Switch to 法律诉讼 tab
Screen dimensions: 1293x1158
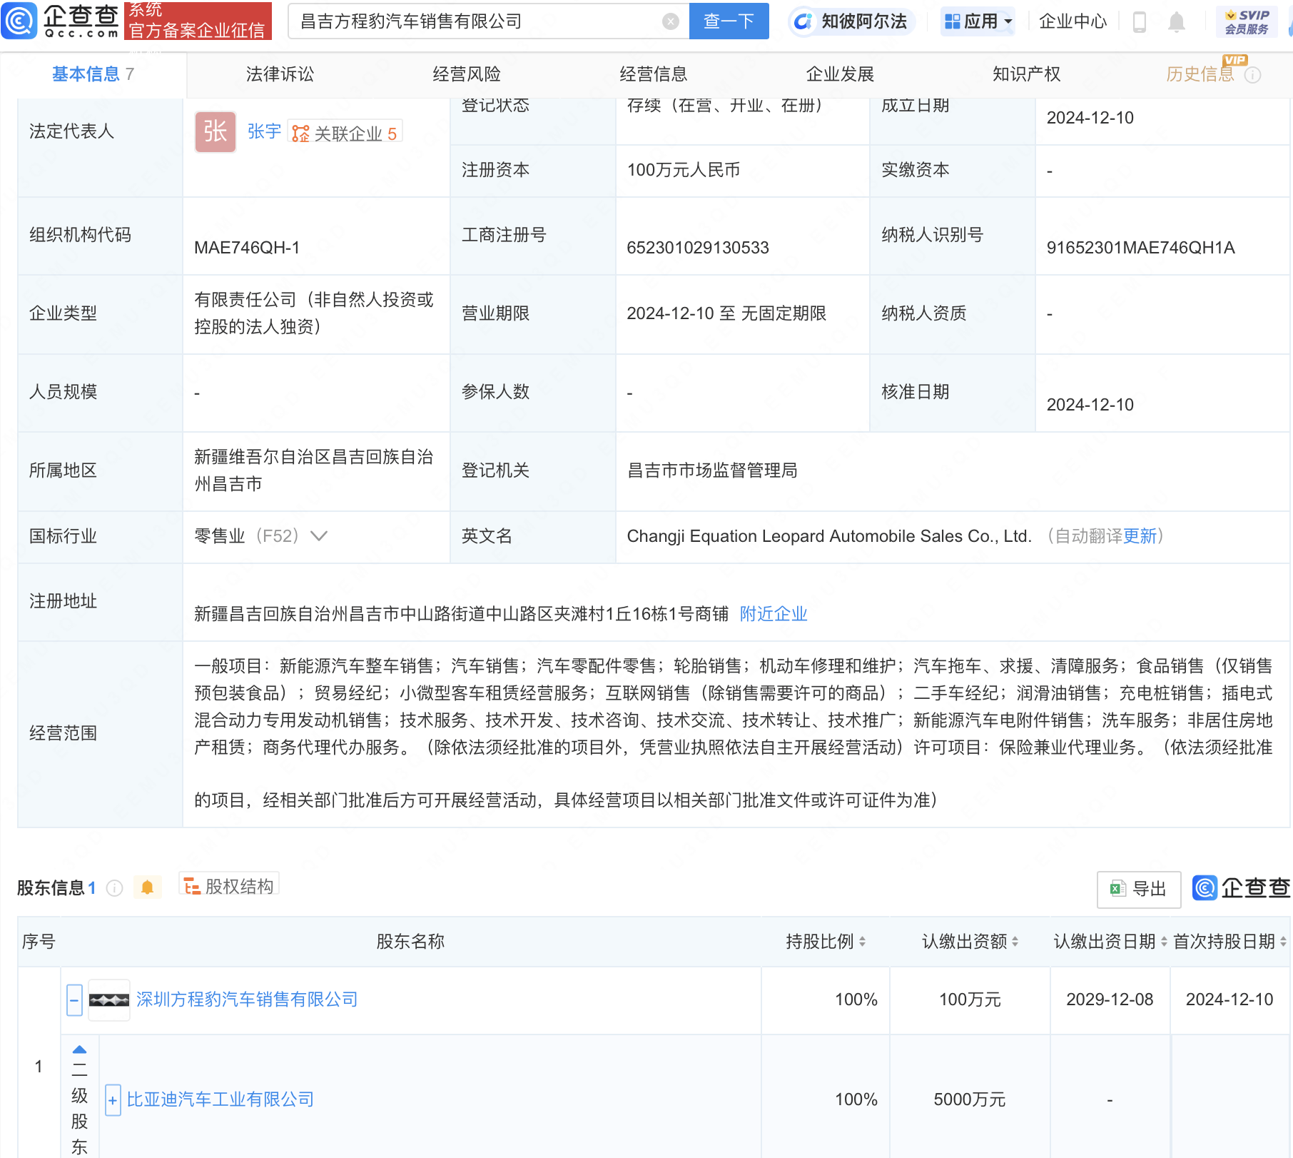(x=280, y=74)
